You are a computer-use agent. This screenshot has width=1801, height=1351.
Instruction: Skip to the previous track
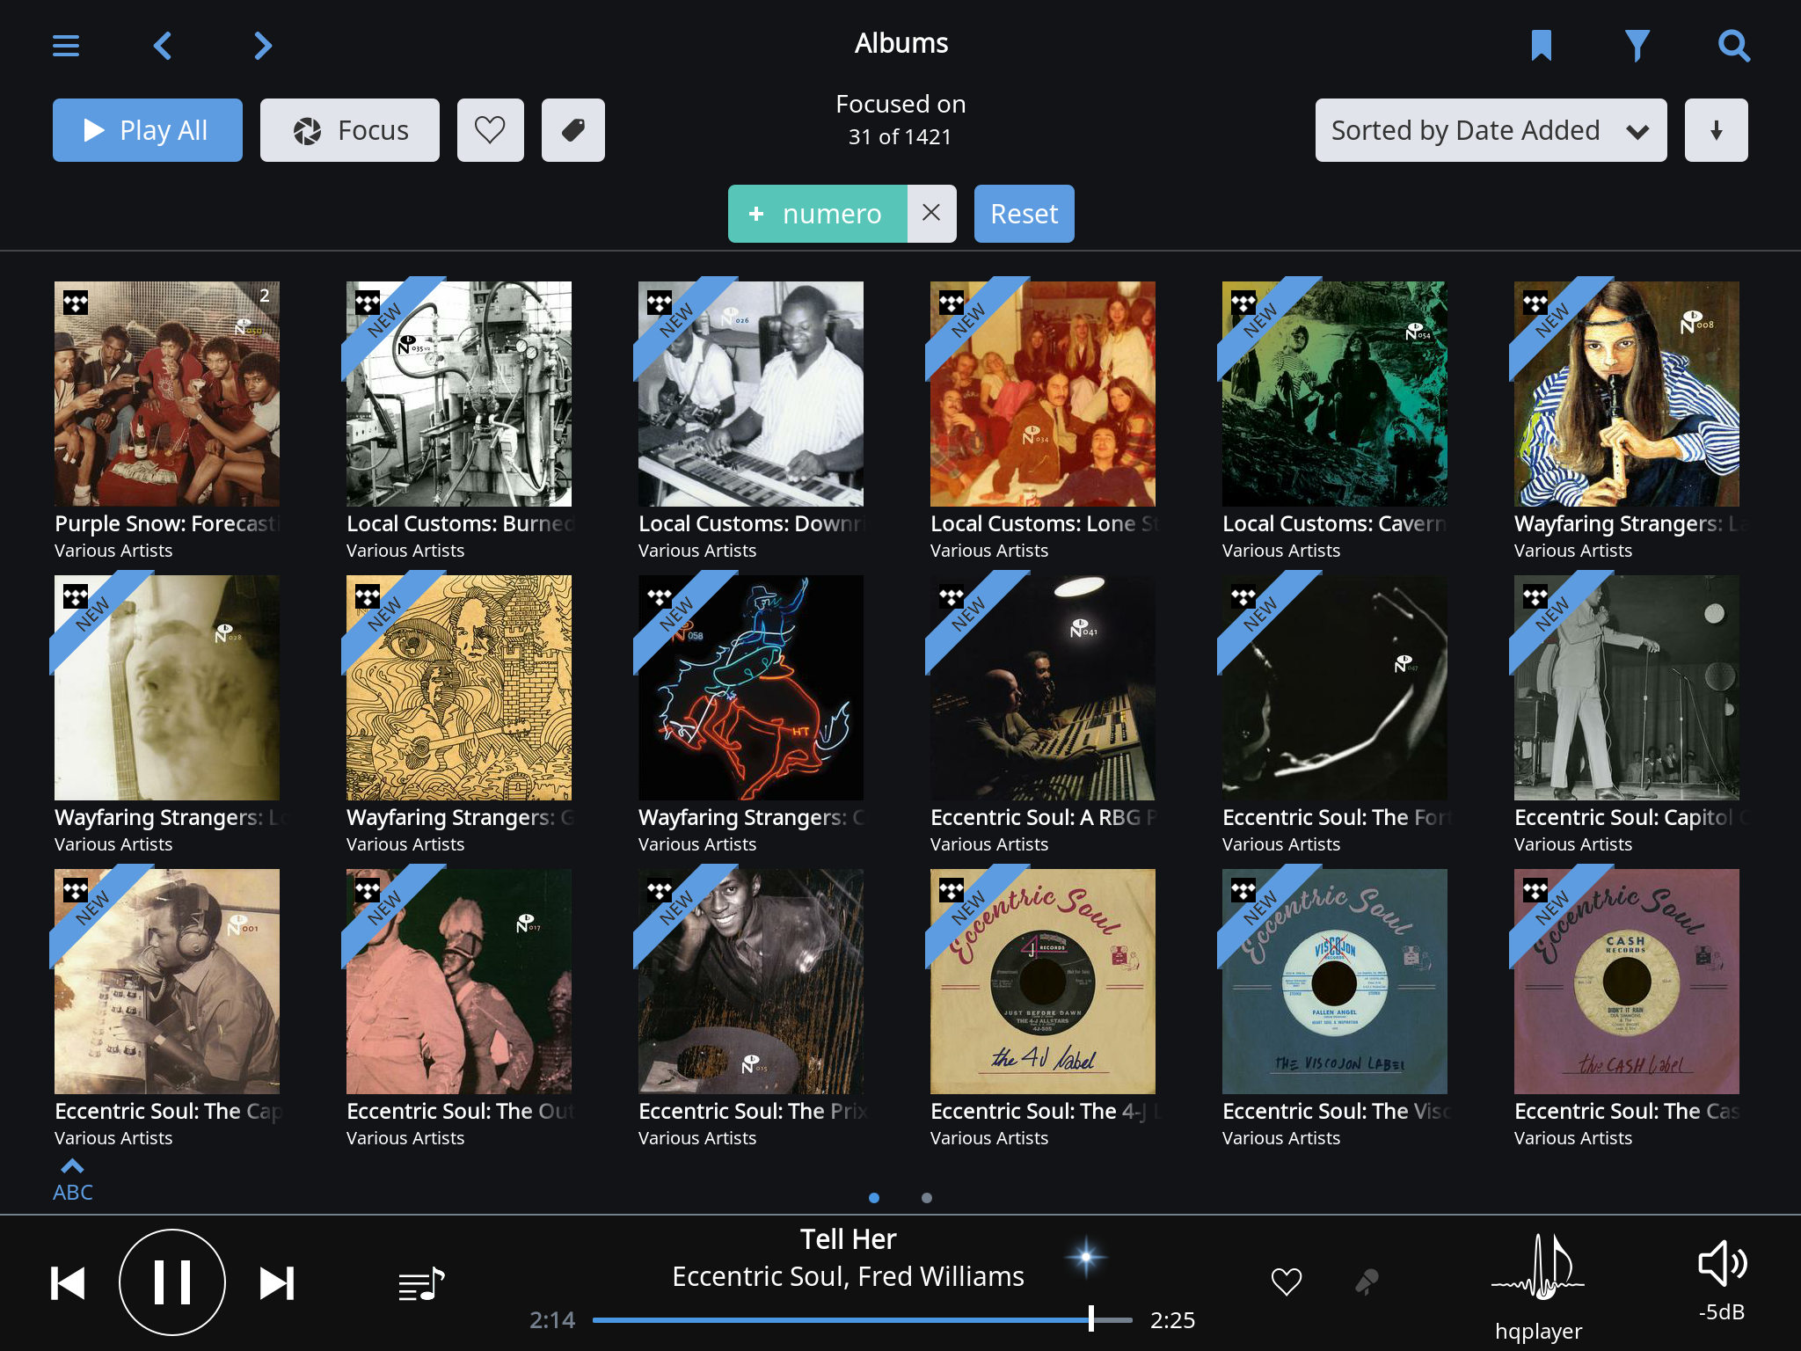(68, 1283)
